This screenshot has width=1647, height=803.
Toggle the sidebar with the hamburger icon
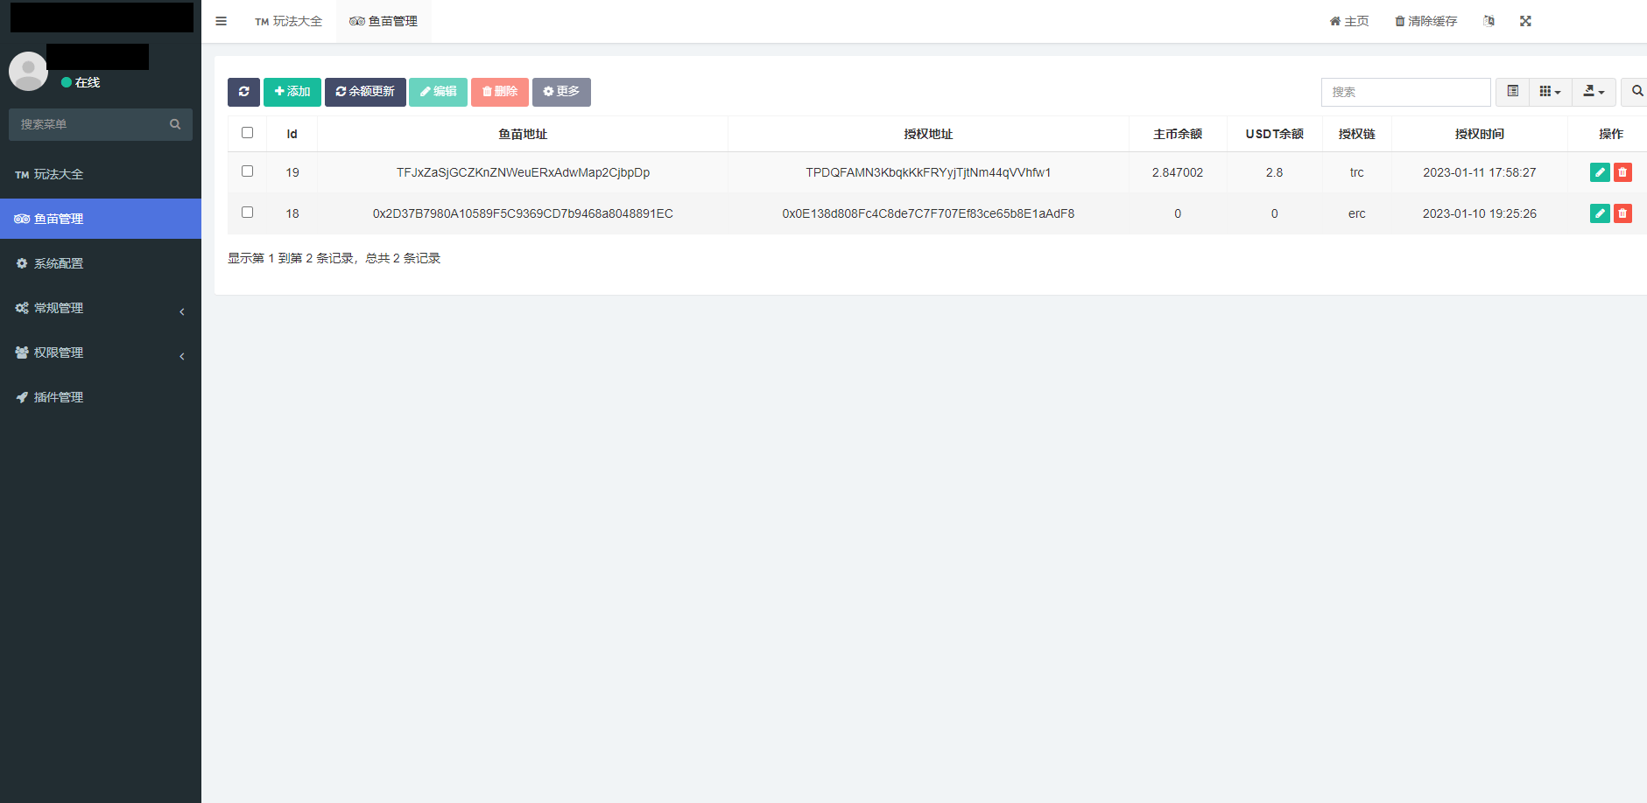click(221, 21)
